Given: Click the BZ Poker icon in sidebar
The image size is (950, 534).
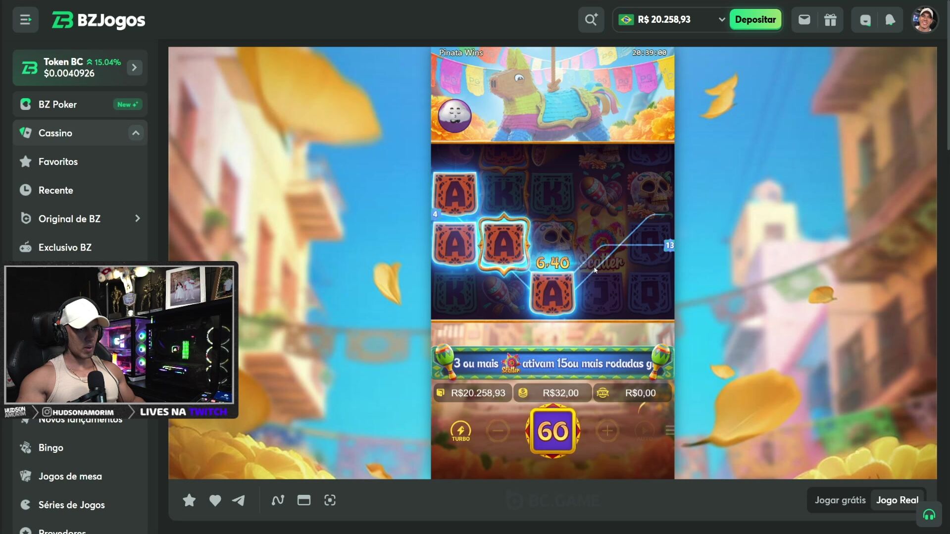Looking at the screenshot, I should tap(26, 105).
